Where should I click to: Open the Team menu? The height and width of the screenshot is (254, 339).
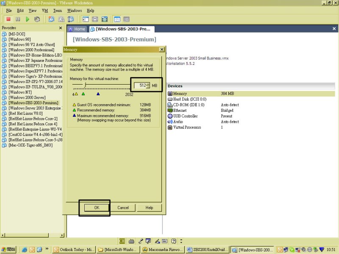pos(58,11)
